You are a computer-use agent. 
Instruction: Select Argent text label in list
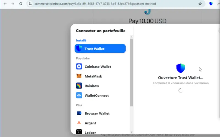click(x=90, y=123)
